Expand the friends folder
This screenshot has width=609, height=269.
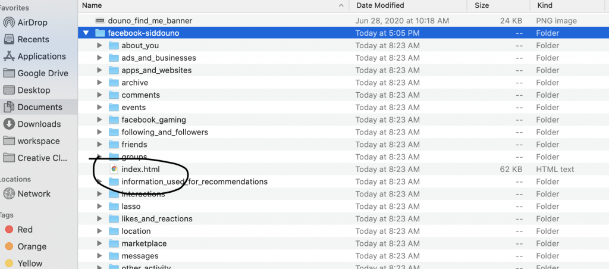[x=99, y=144]
